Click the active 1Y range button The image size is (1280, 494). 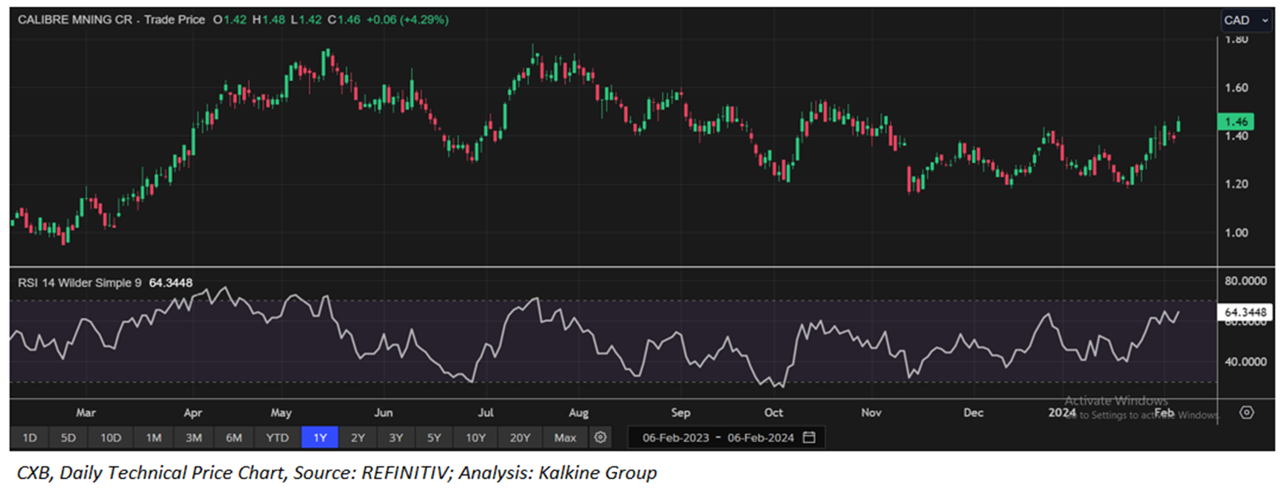tap(320, 438)
